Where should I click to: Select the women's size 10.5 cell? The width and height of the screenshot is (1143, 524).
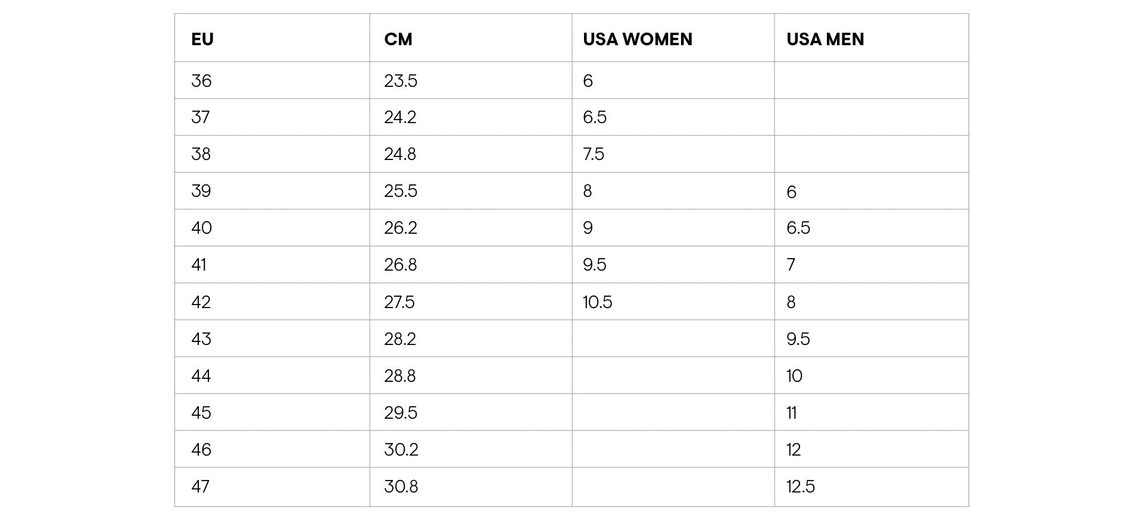point(598,302)
